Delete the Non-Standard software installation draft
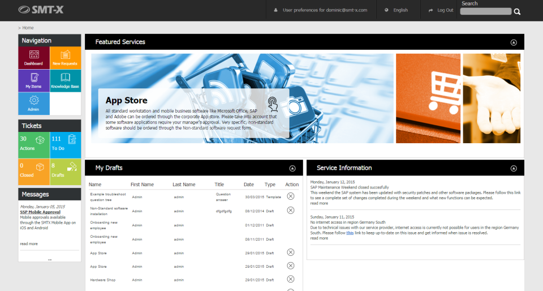The image size is (543, 291). (291, 211)
